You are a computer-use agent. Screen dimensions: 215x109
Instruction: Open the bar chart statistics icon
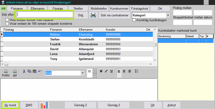[44, 105]
